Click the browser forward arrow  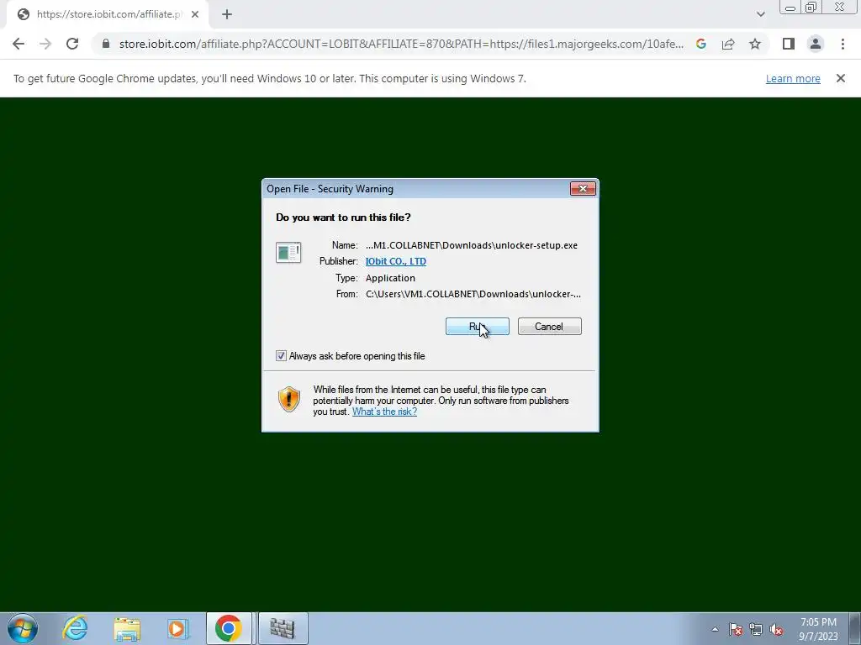[x=45, y=44]
